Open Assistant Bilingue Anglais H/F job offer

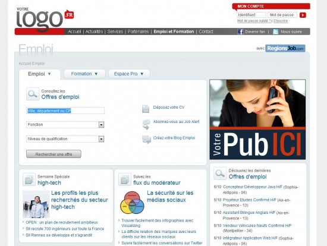[x=249, y=213]
